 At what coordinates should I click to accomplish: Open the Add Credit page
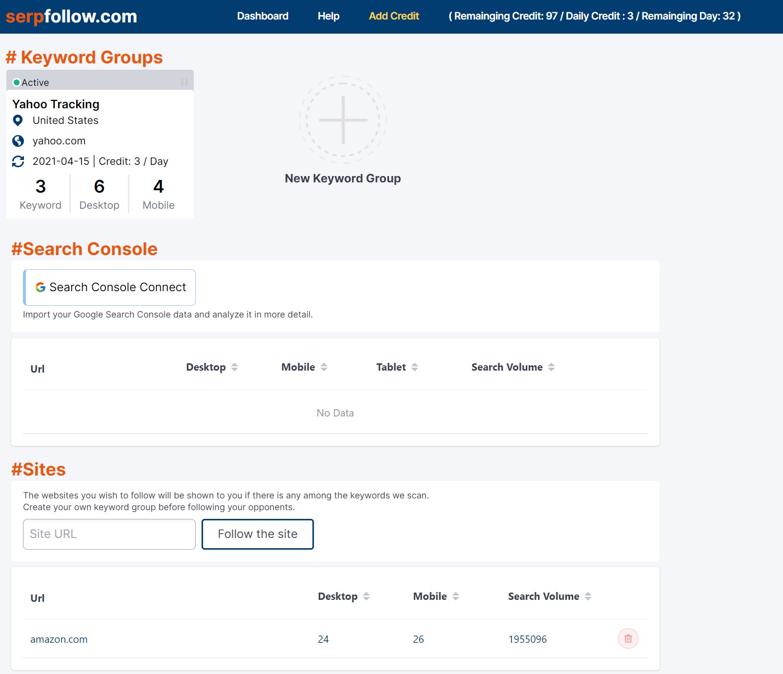[x=394, y=16]
